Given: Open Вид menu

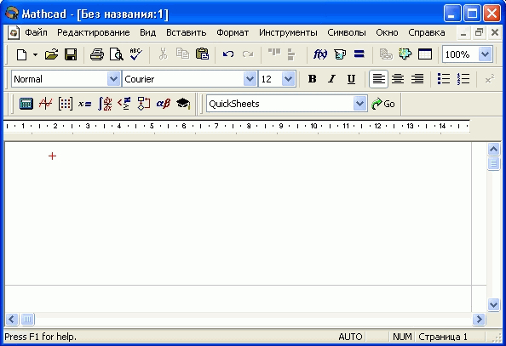Looking at the screenshot, I should point(148,32).
